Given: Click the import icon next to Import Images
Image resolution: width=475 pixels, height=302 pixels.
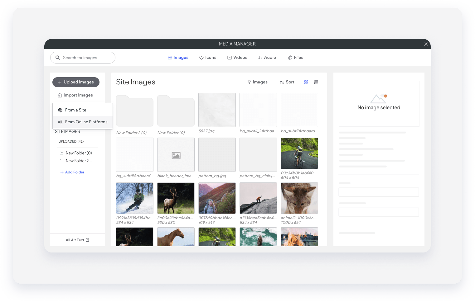Looking at the screenshot, I should click(x=60, y=95).
